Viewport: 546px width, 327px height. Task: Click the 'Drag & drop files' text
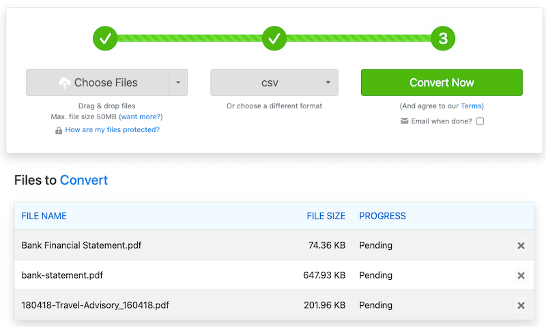(x=106, y=106)
